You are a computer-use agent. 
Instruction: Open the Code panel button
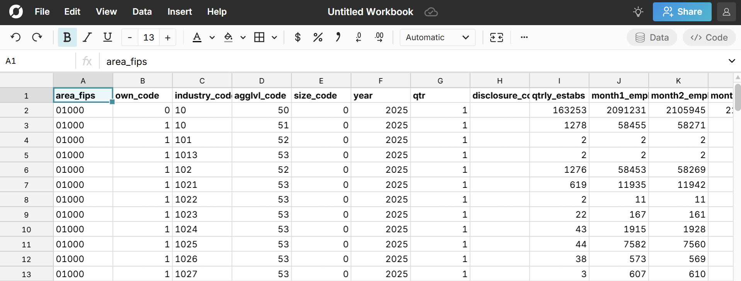pos(709,37)
